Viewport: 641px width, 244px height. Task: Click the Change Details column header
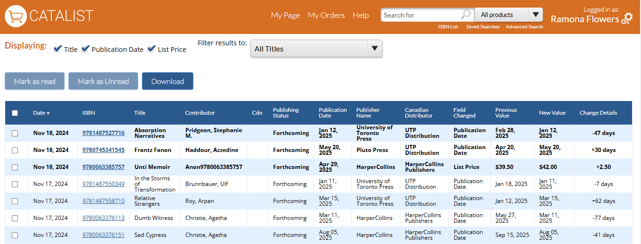pos(598,113)
